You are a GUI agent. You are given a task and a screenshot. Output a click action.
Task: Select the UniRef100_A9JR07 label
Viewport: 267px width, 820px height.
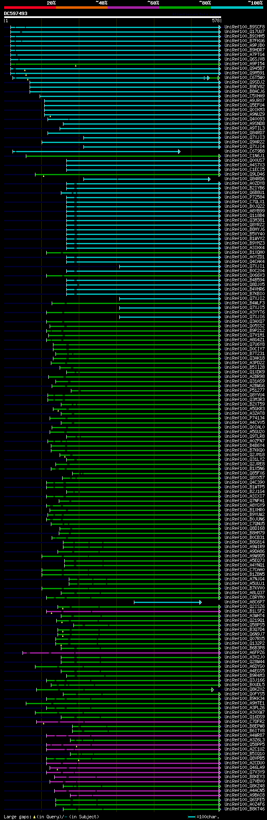click(244, 101)
